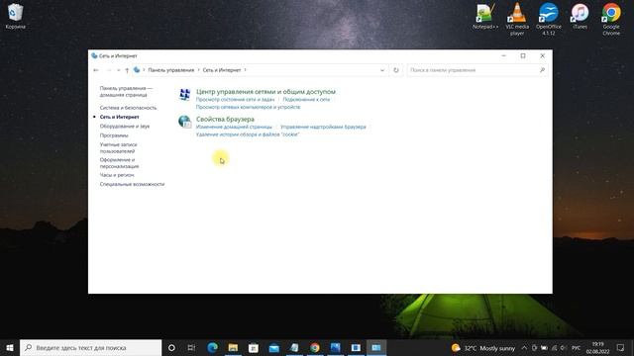Viewport: 634px width, 356px height.
Task: Open Microsoft Store from the taskbar
Action: (x=254, y=347)
